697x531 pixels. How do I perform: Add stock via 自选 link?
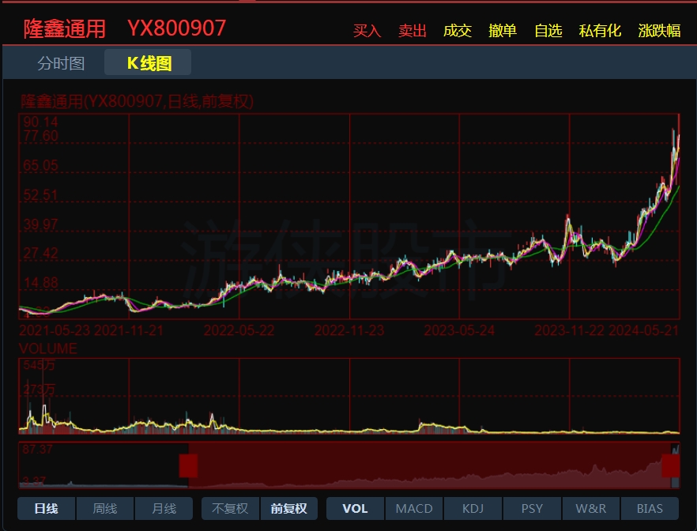coord(548,31)
